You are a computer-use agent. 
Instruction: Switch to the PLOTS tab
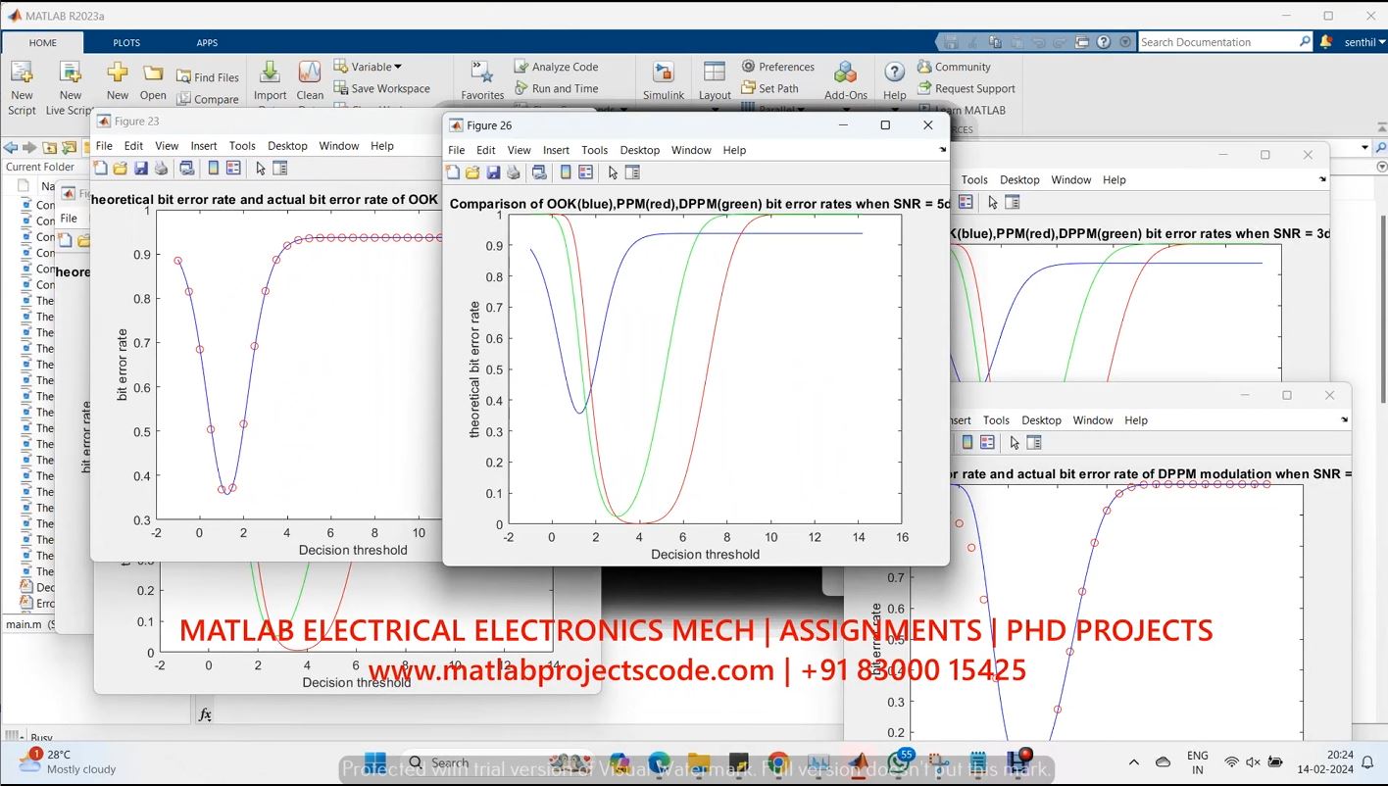[126, 42]
